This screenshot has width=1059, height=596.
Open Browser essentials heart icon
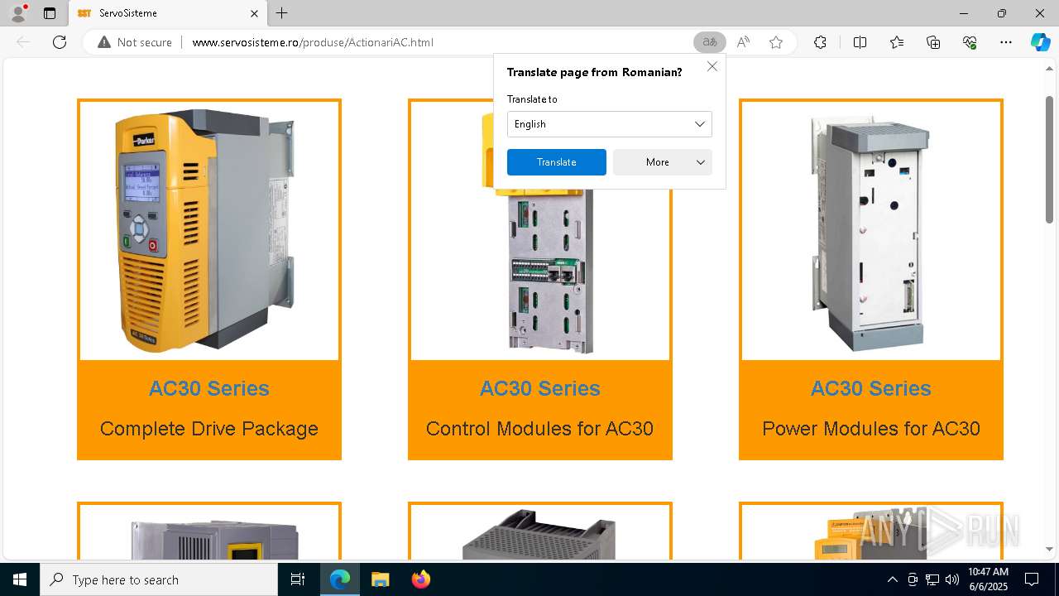(970, 42)
